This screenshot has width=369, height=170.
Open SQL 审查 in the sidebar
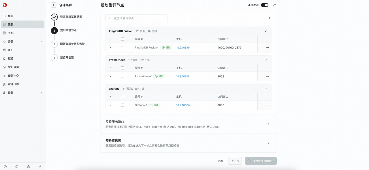14,67
